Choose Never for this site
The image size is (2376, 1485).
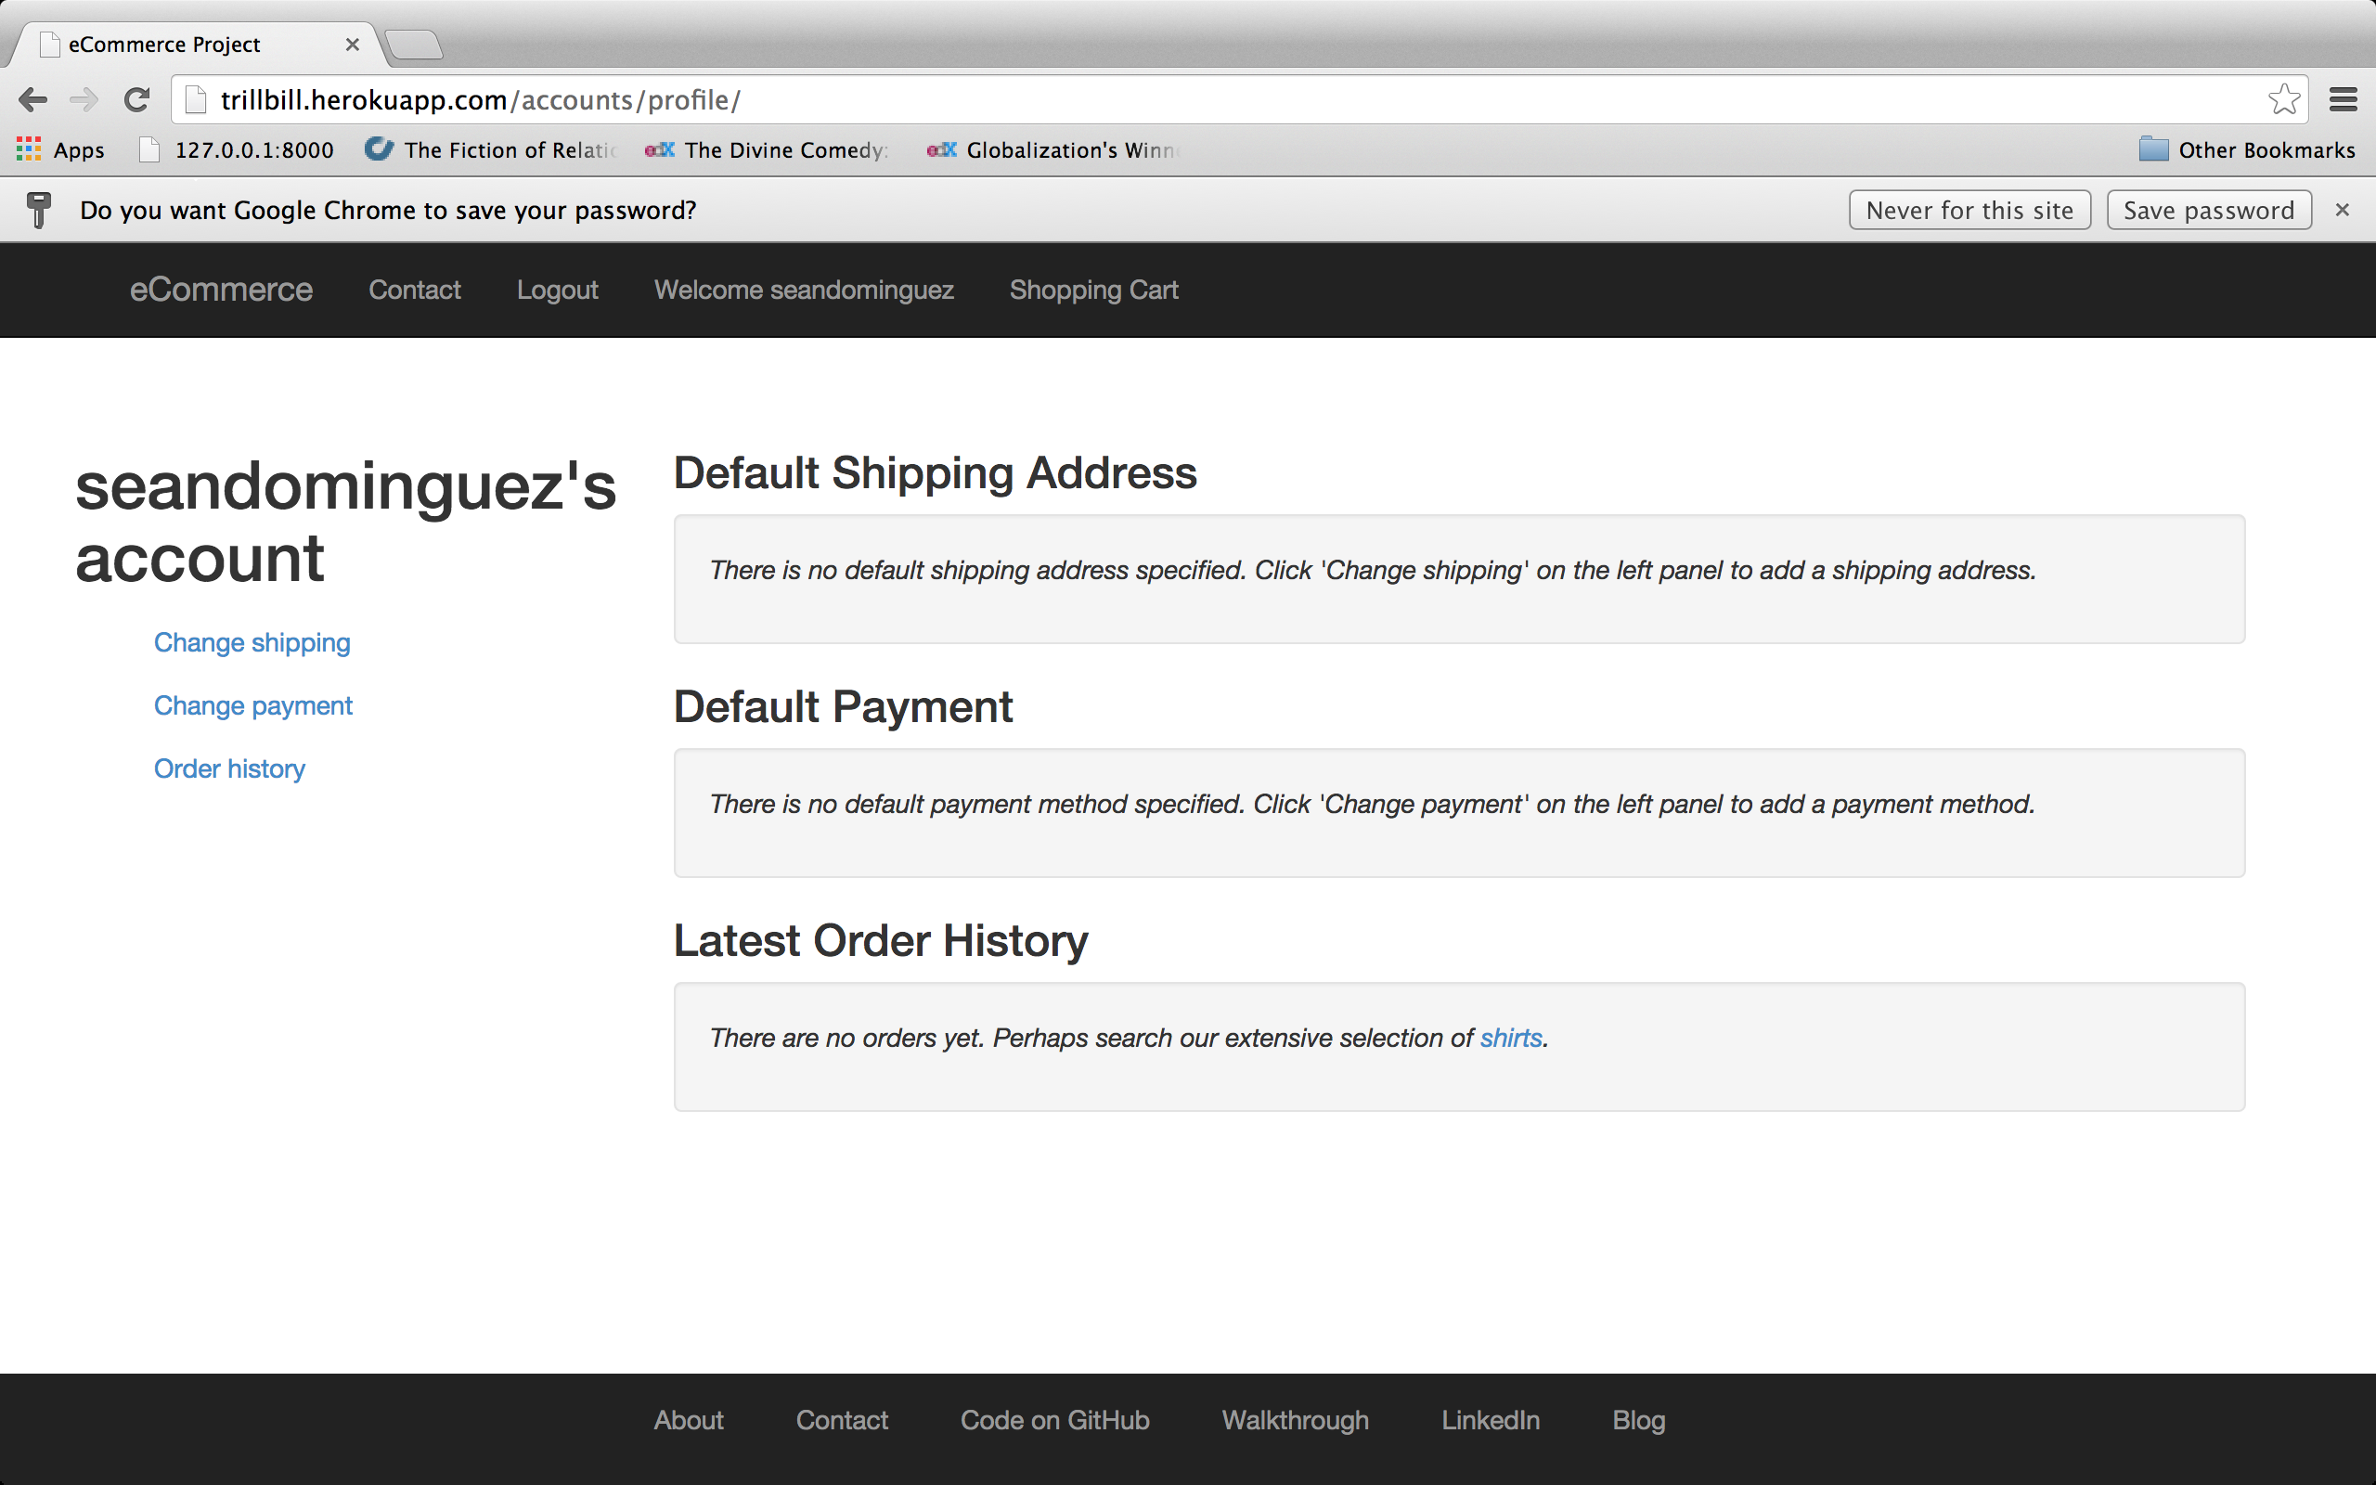point(1969,210)
